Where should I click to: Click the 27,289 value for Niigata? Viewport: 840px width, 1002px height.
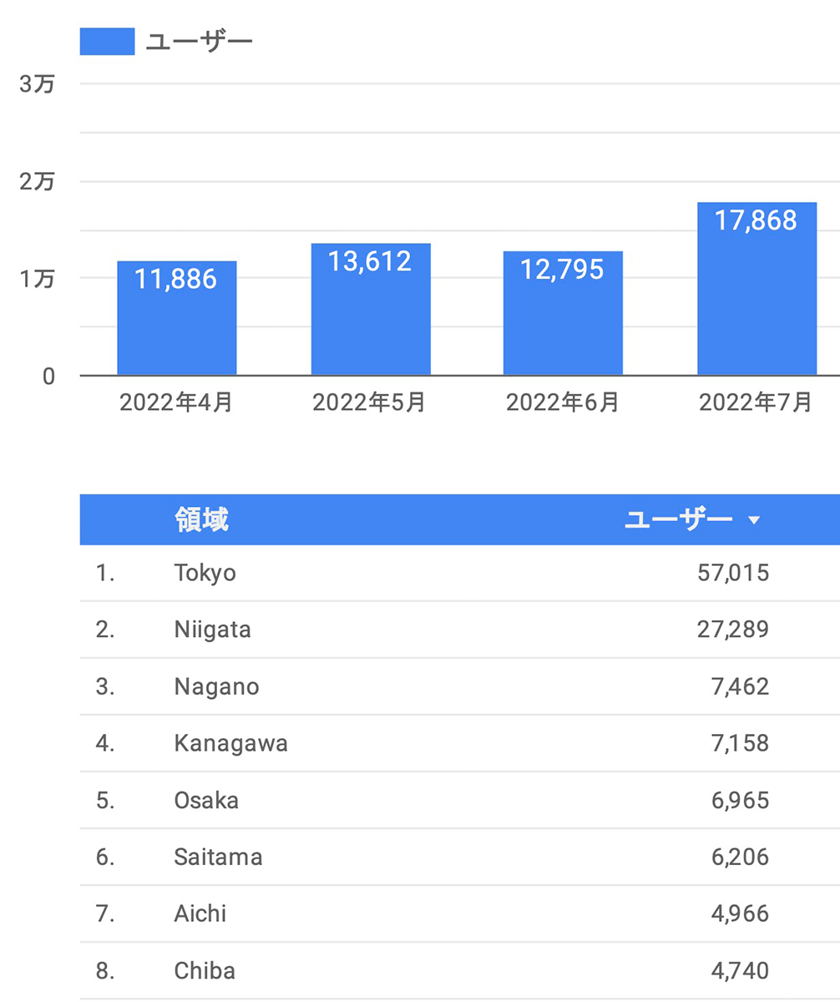point(732,630)
